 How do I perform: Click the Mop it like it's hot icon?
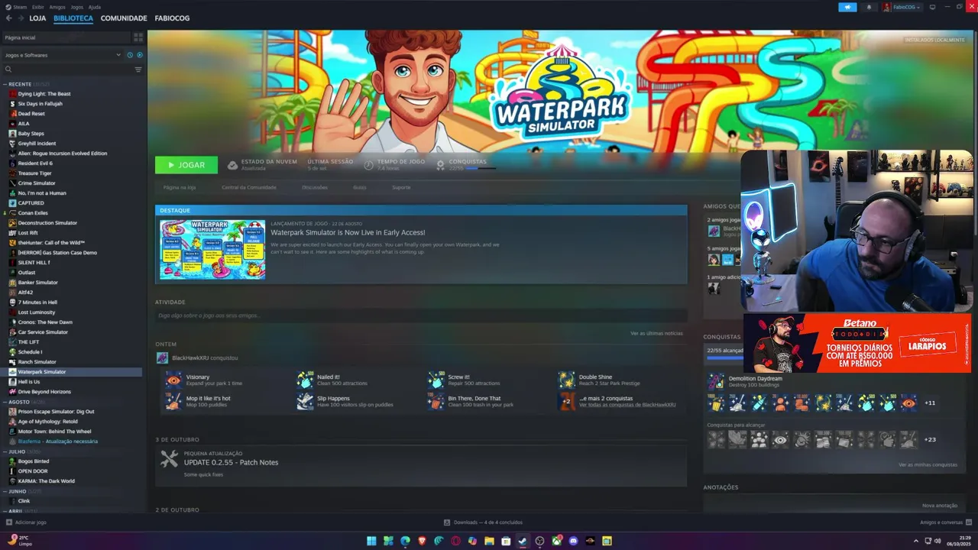click(x=174, y=401)
